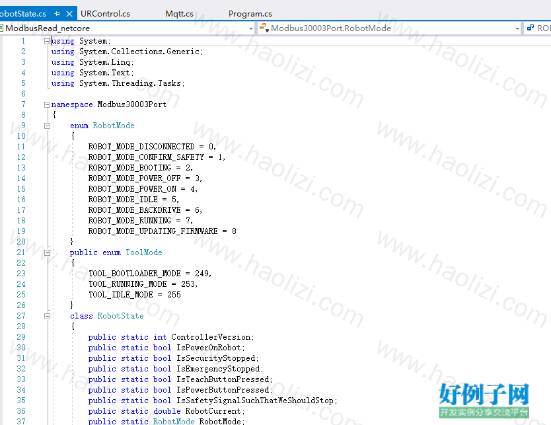551x425 pixels.
Task: Click the IsSecurityStopped field name
Action: [216, 358]
